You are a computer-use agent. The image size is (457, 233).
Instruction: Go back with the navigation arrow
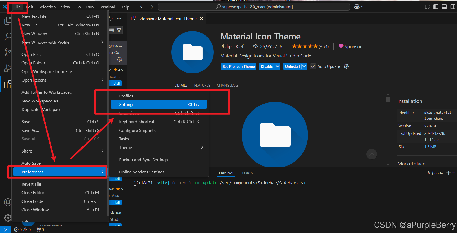click(x=142, y=7)
